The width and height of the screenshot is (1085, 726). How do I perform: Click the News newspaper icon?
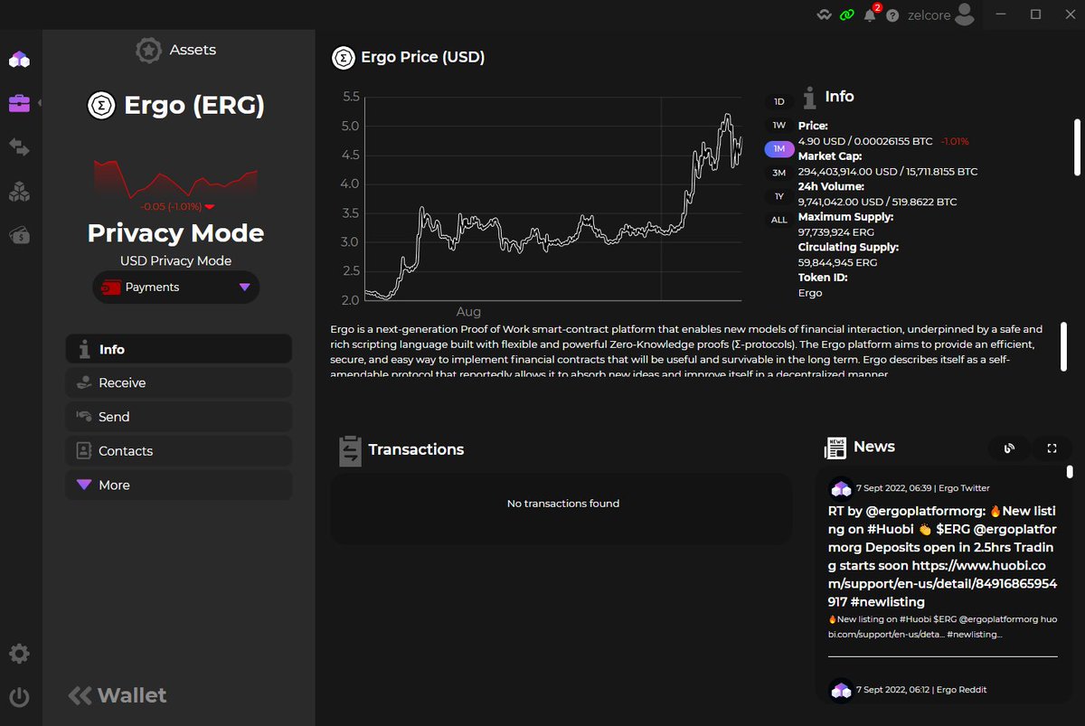835,448
